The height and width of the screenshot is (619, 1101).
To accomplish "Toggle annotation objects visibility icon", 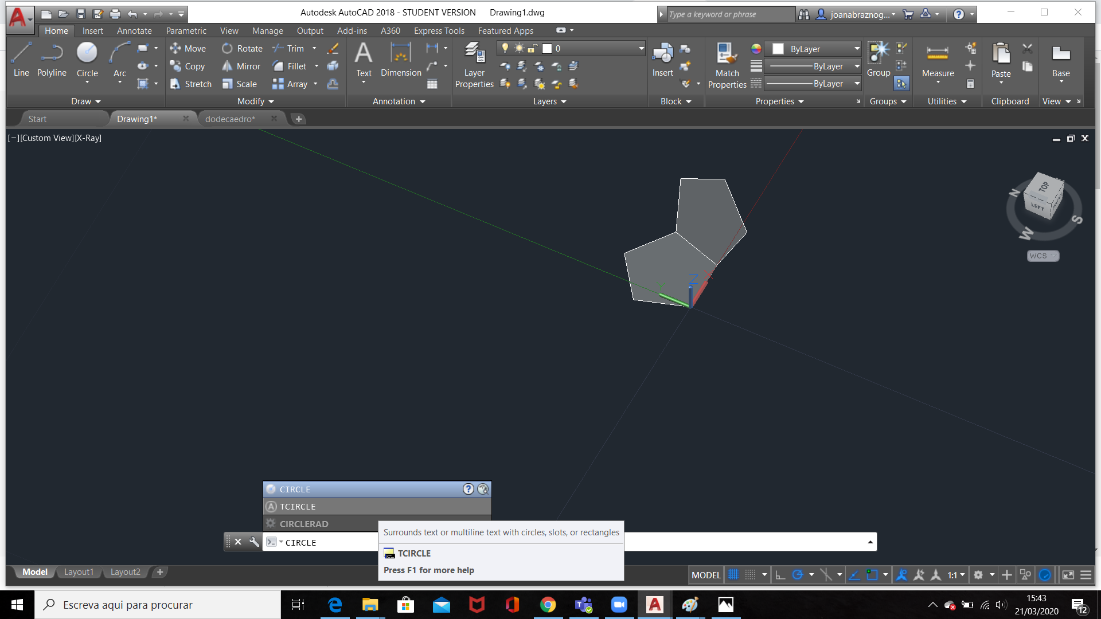I will [901, 574].
